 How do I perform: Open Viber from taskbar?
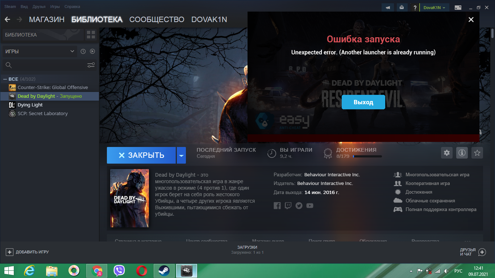click(119, 270)
